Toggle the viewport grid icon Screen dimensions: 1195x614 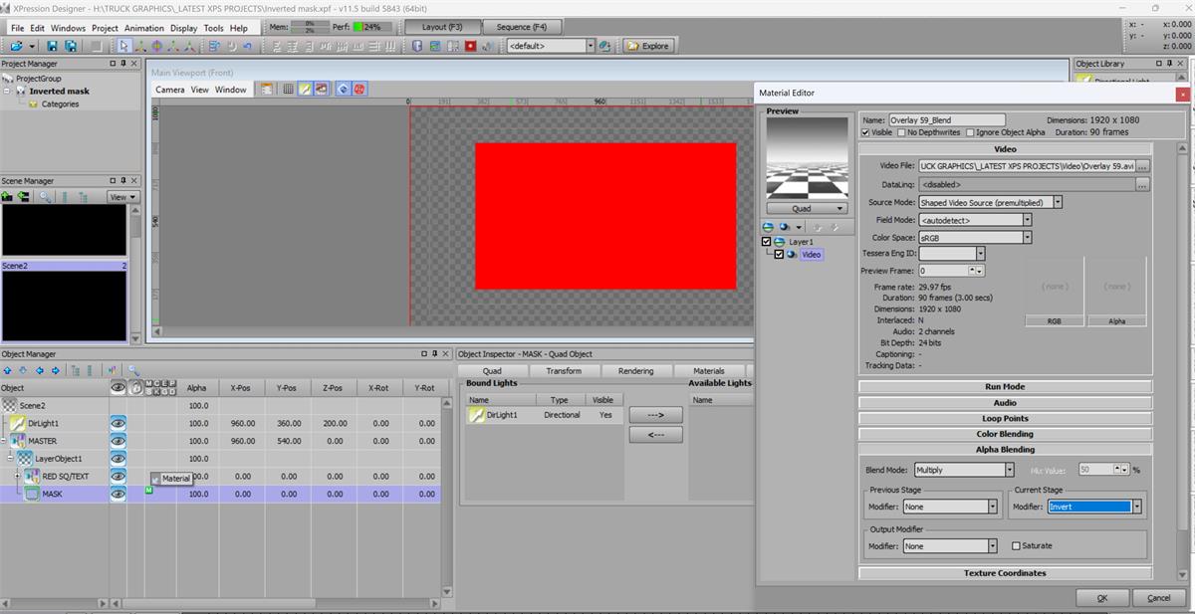288,89
